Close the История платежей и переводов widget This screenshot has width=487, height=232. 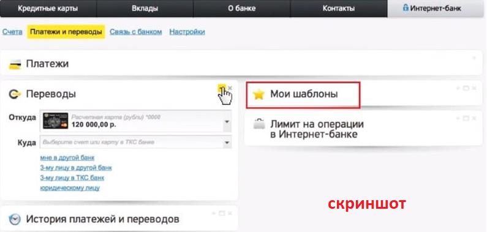point(230,214)
